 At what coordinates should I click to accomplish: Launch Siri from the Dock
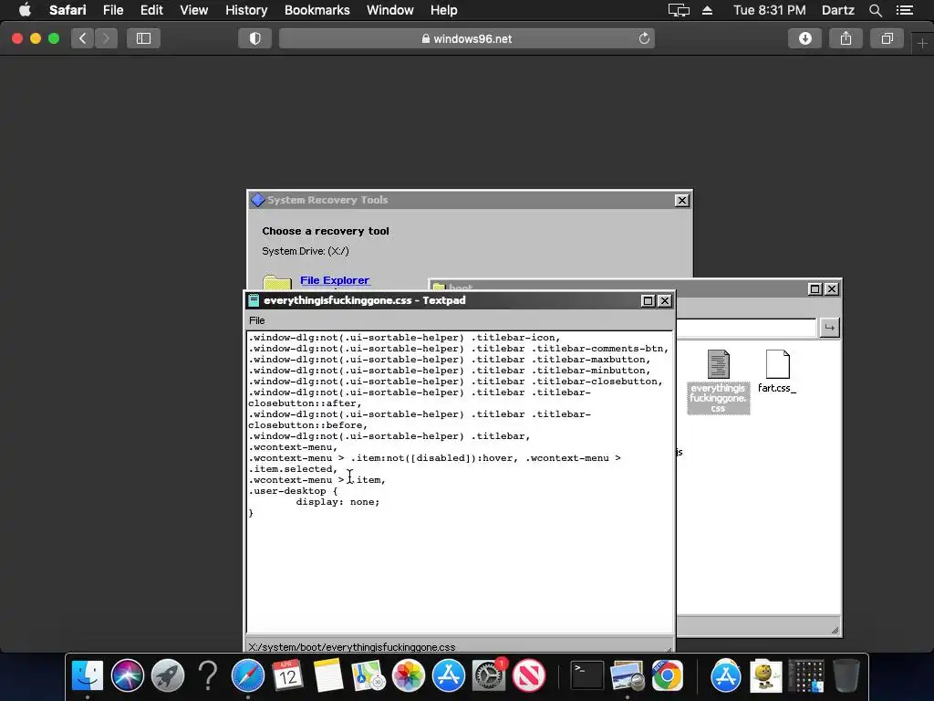[x=128, y=675]
